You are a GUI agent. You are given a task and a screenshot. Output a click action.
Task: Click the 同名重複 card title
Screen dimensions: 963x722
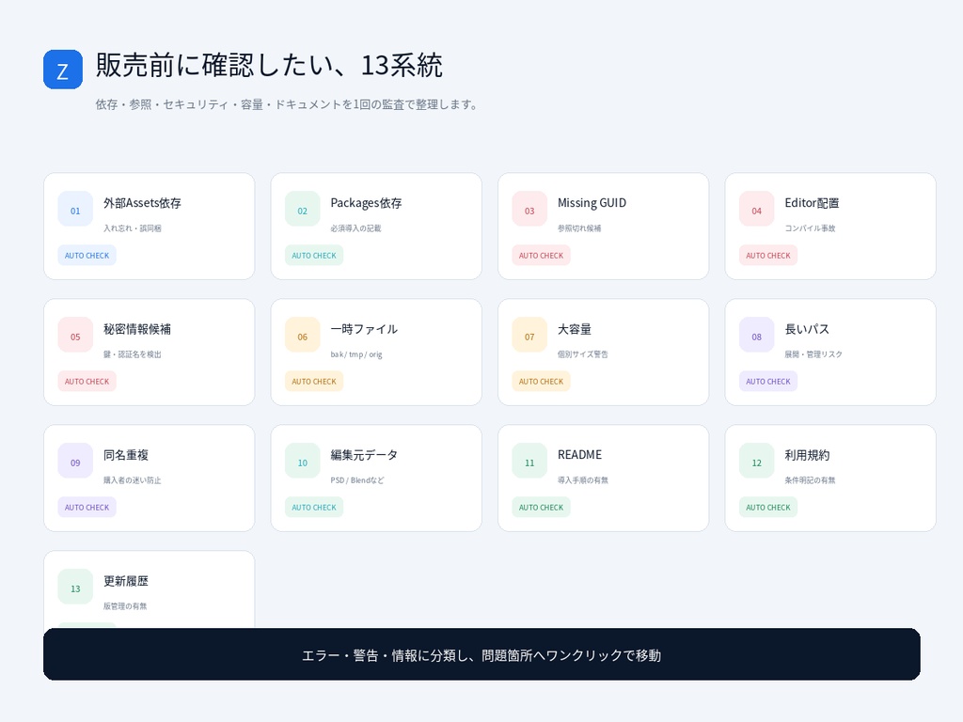point(126,455)
